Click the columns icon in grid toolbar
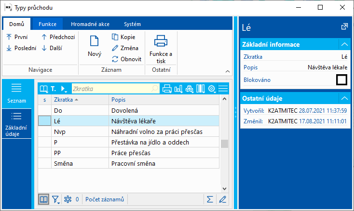This screenshot has height=211, width=354. 200,89
